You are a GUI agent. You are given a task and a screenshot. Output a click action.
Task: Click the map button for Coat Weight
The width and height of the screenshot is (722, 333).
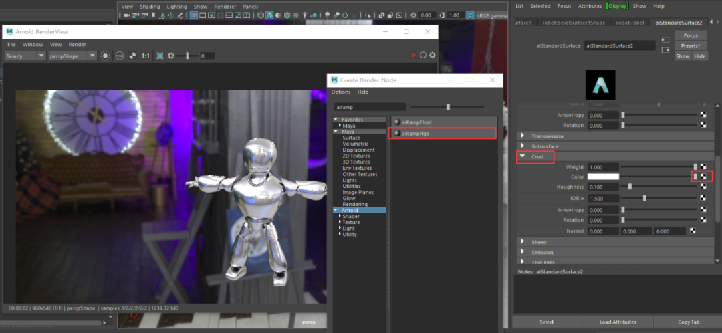click(x=703, y=166)
